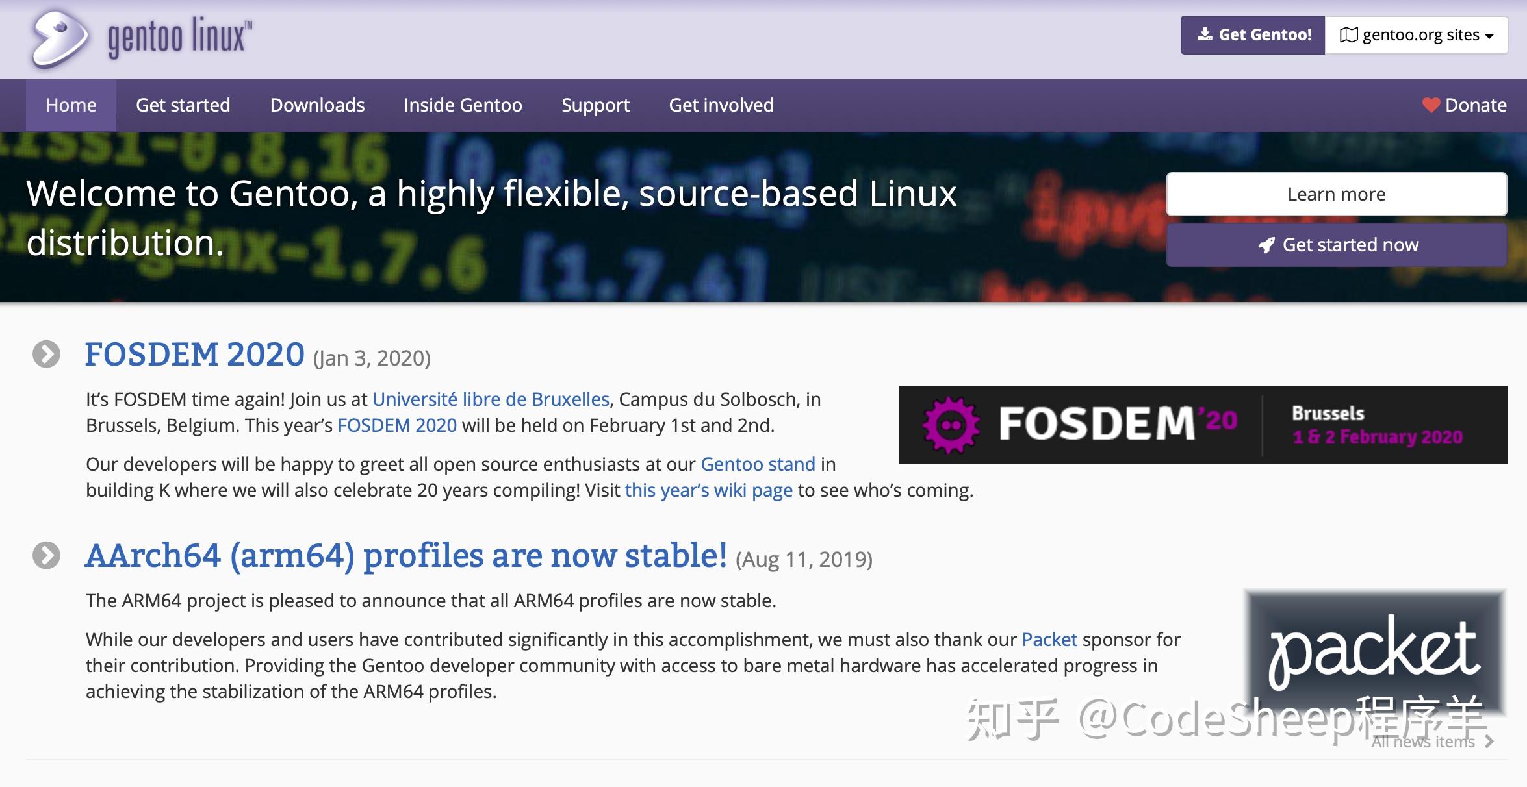
Task: Click the circular chevron beside AArch64 headline
Action: pos(45,555)
